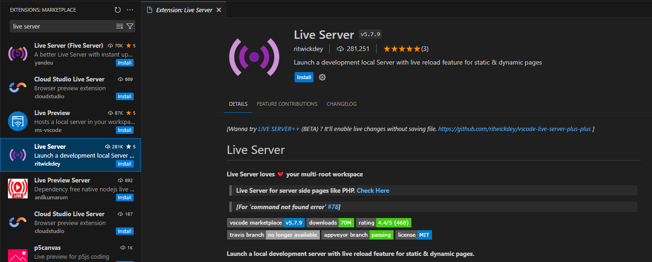The image size is (652, 262).
Task: Install Live Preview Server by anilkumarum
Action: pos(125,197)
